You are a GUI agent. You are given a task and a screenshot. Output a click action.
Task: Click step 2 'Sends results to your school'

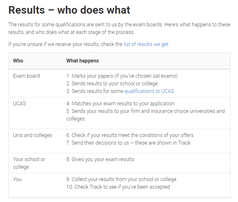coord(112,84)
